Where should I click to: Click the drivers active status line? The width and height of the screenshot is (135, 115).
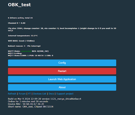20,18
